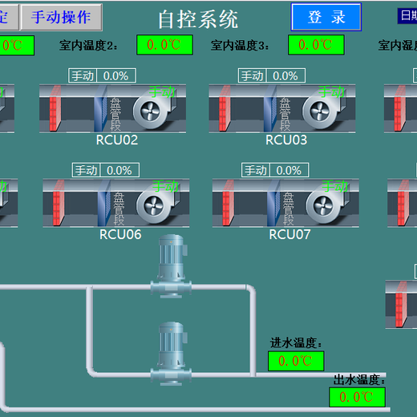Click the 登录 login button
This screenshot has height=417, width=417.
[326, 17]
